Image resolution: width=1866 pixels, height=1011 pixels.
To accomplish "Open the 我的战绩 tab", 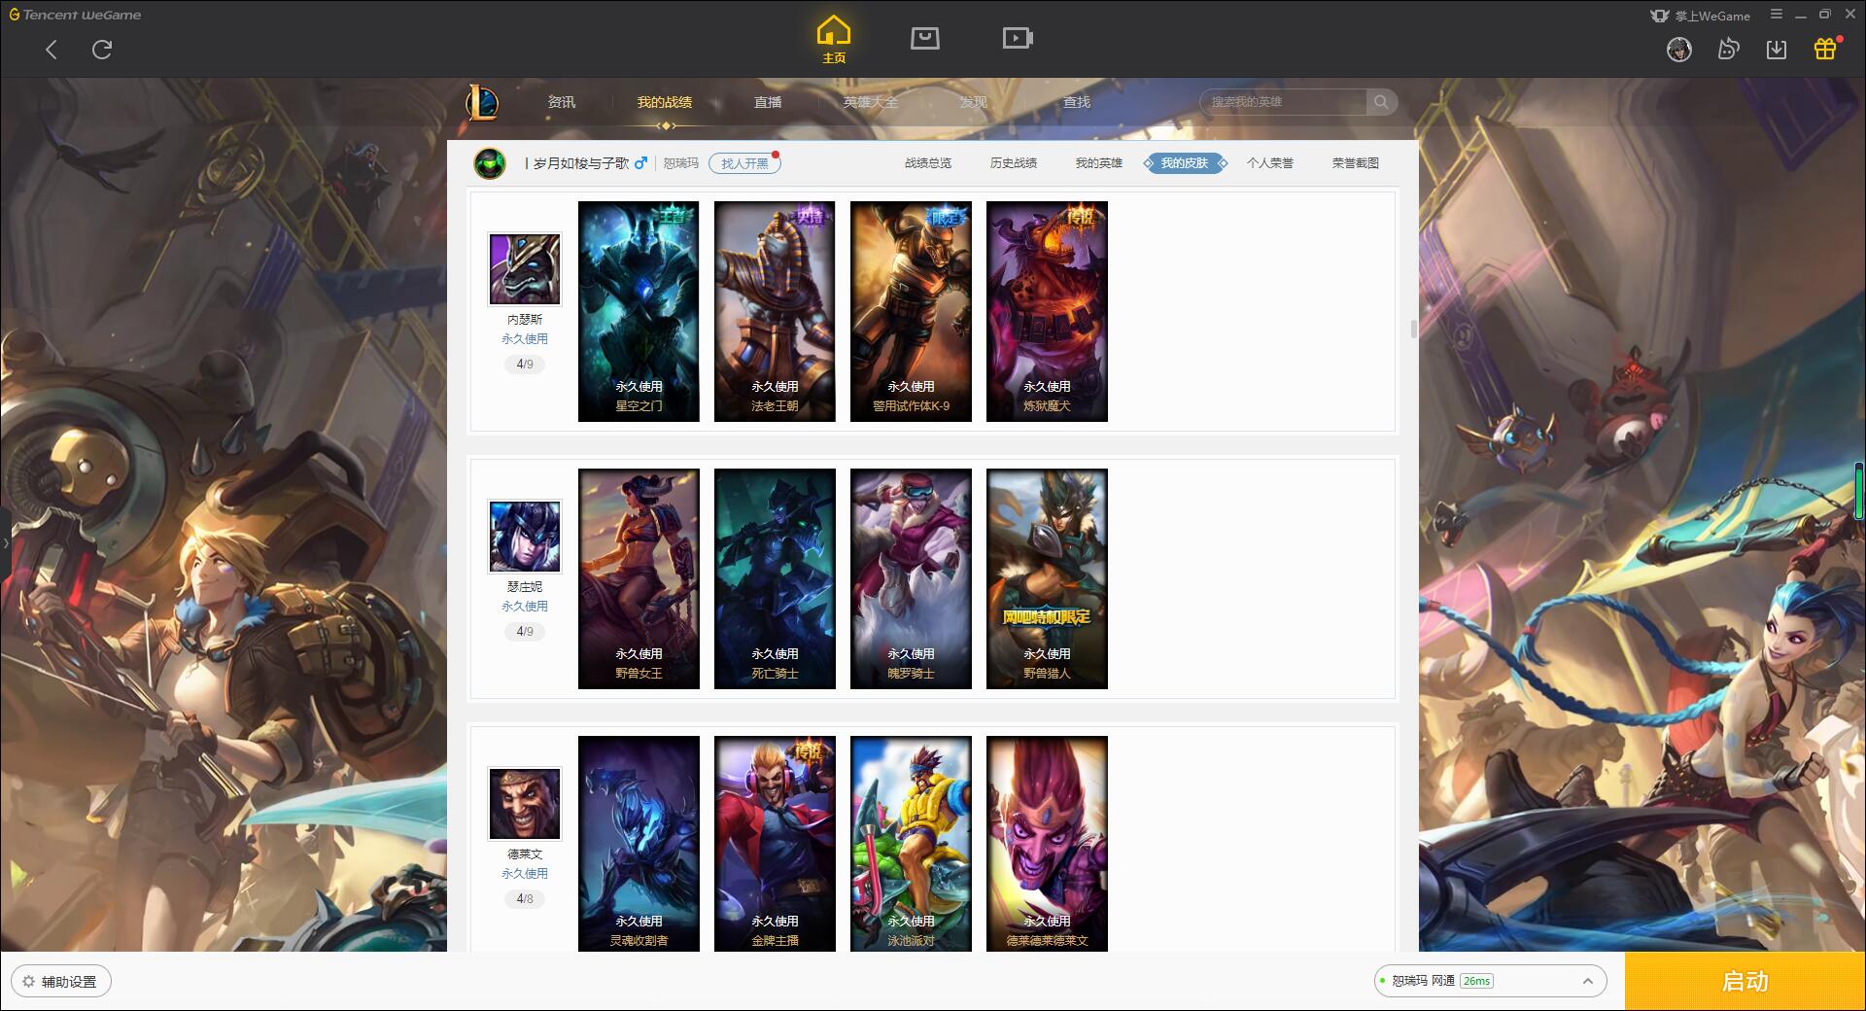I will pyautogui.click(x=665, y=102).
